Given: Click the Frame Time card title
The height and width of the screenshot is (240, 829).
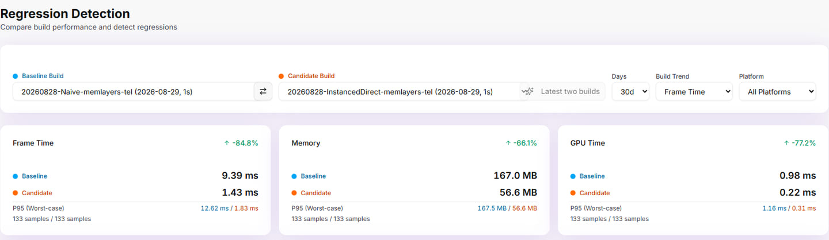Looking at the screenshot, I should click(x=33, y=143).
